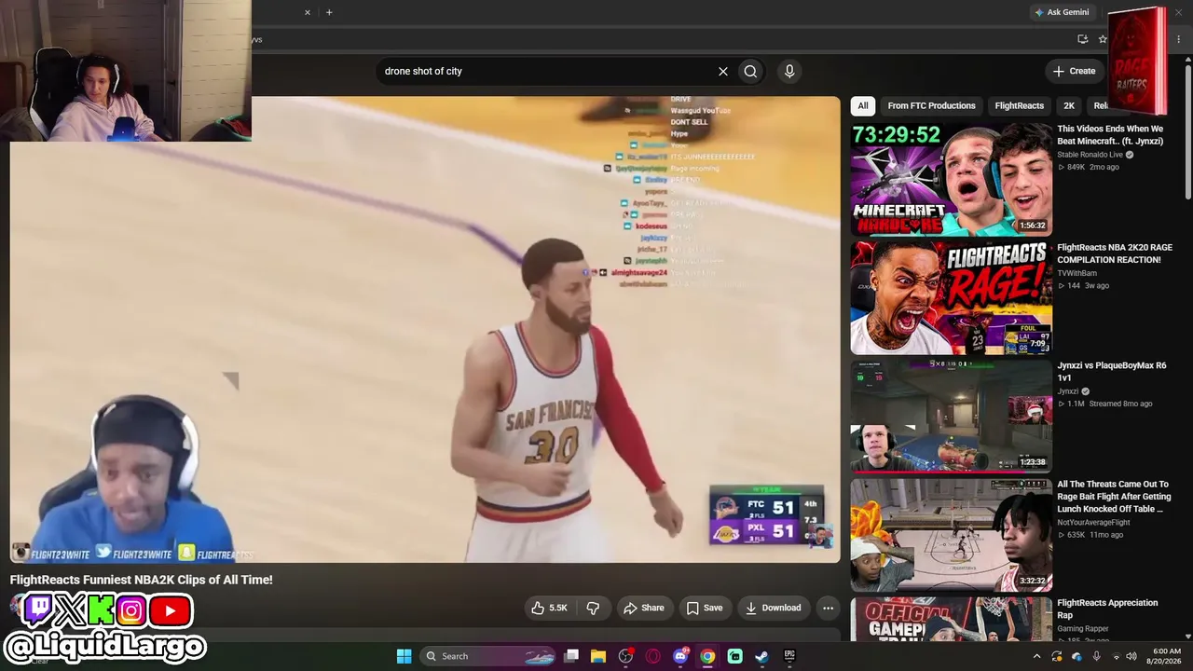Visit the TVWithBam channel
The image size is (1193, 671).
pos(1076,273)
